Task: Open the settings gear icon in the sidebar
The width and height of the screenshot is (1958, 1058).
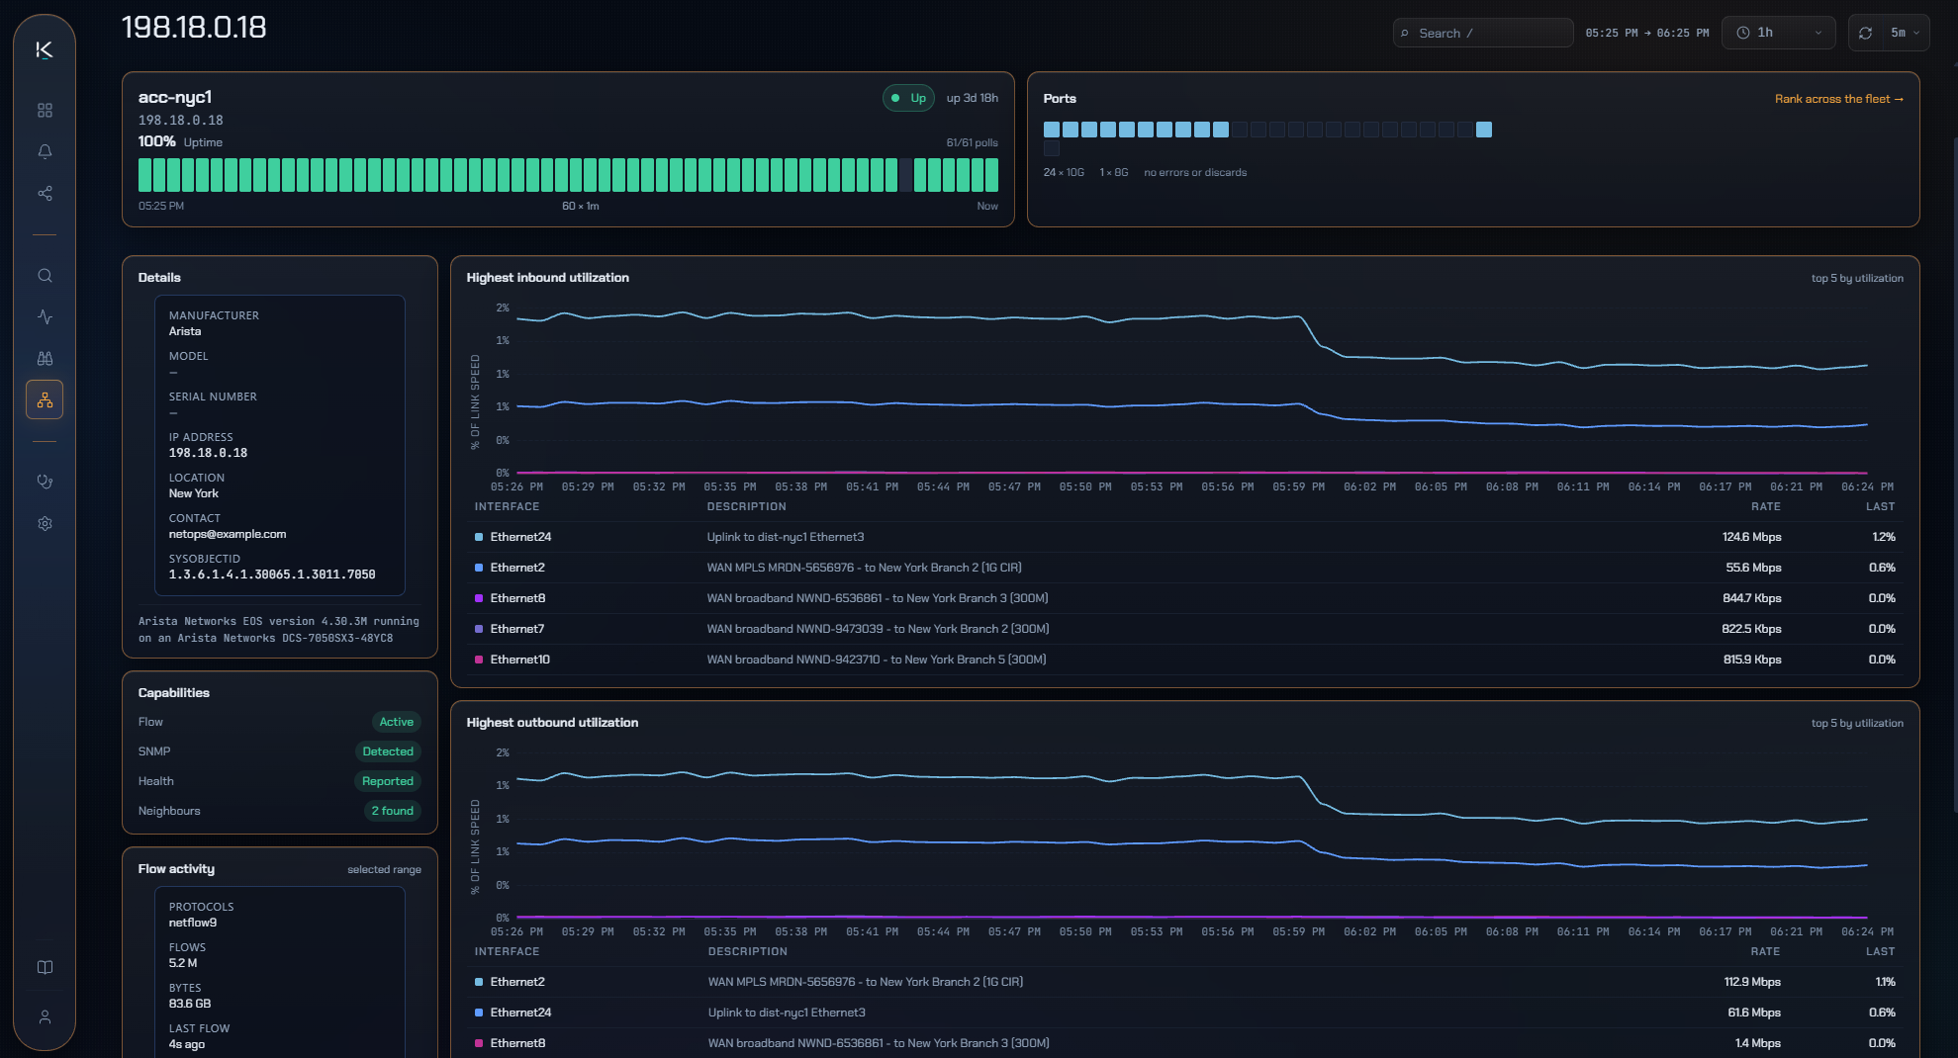Action: (45, 524)
